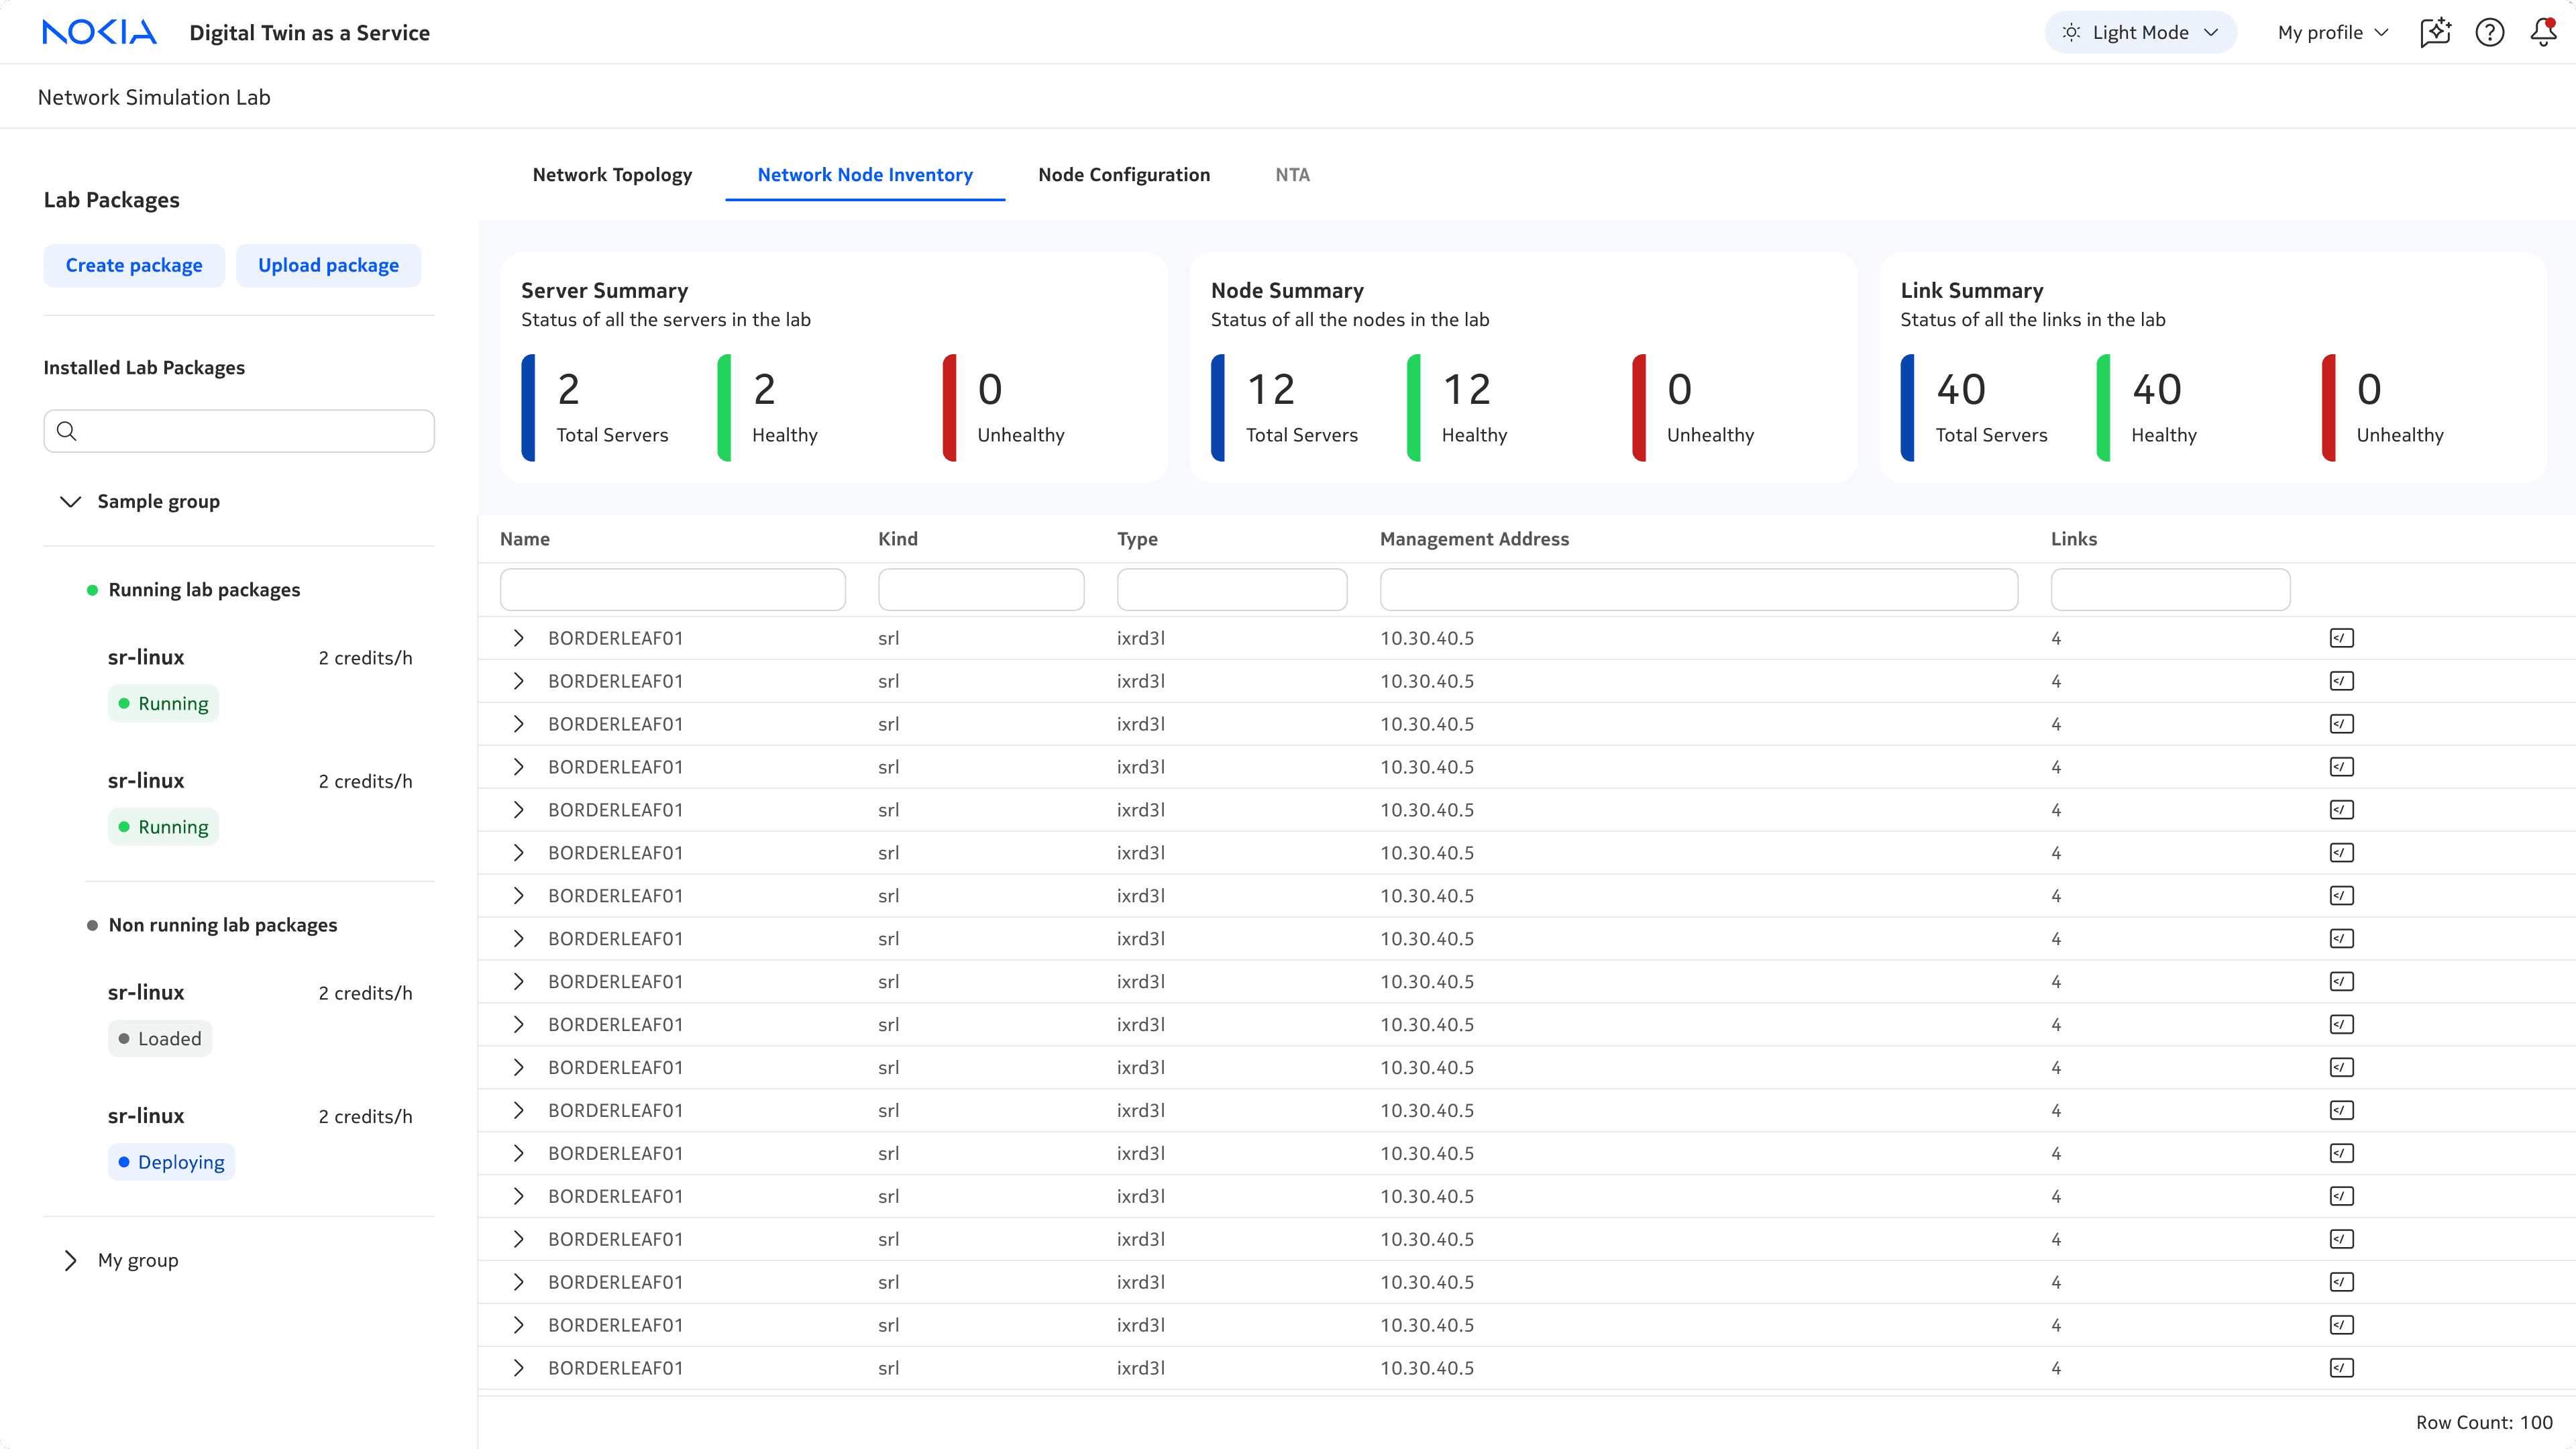Expand the first BORDERLEAF01 row
This screenshot has height=1449, width=2576.
point(518,638)
